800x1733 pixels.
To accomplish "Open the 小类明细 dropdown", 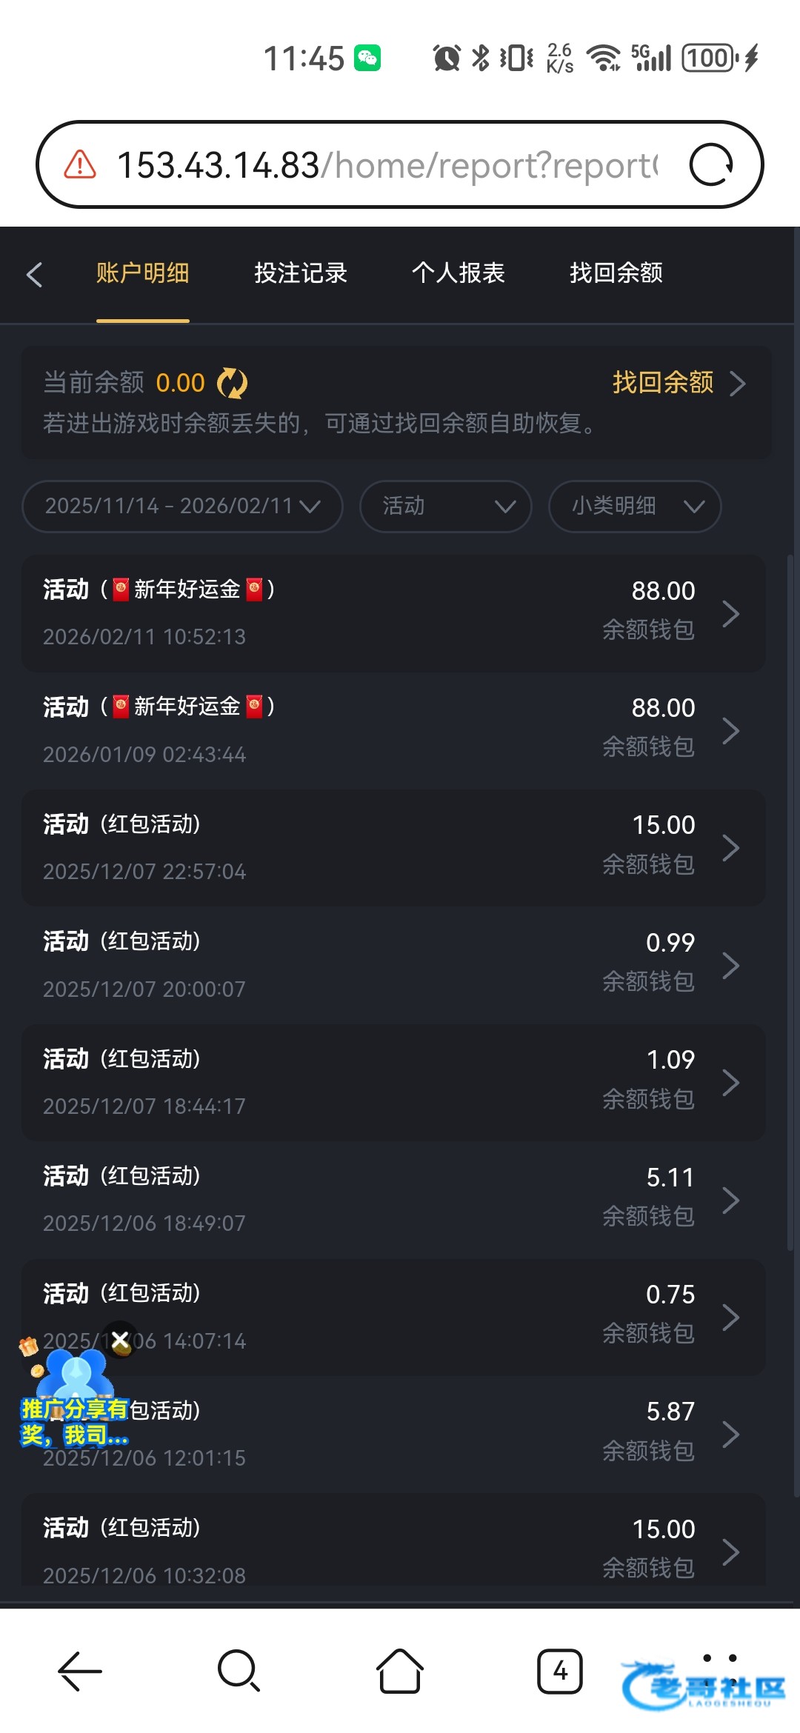I will click(634, 507).
